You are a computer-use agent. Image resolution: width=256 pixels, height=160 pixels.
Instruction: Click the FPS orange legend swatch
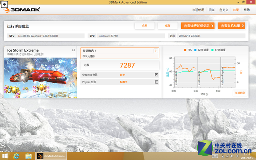[x=185, y=50]
